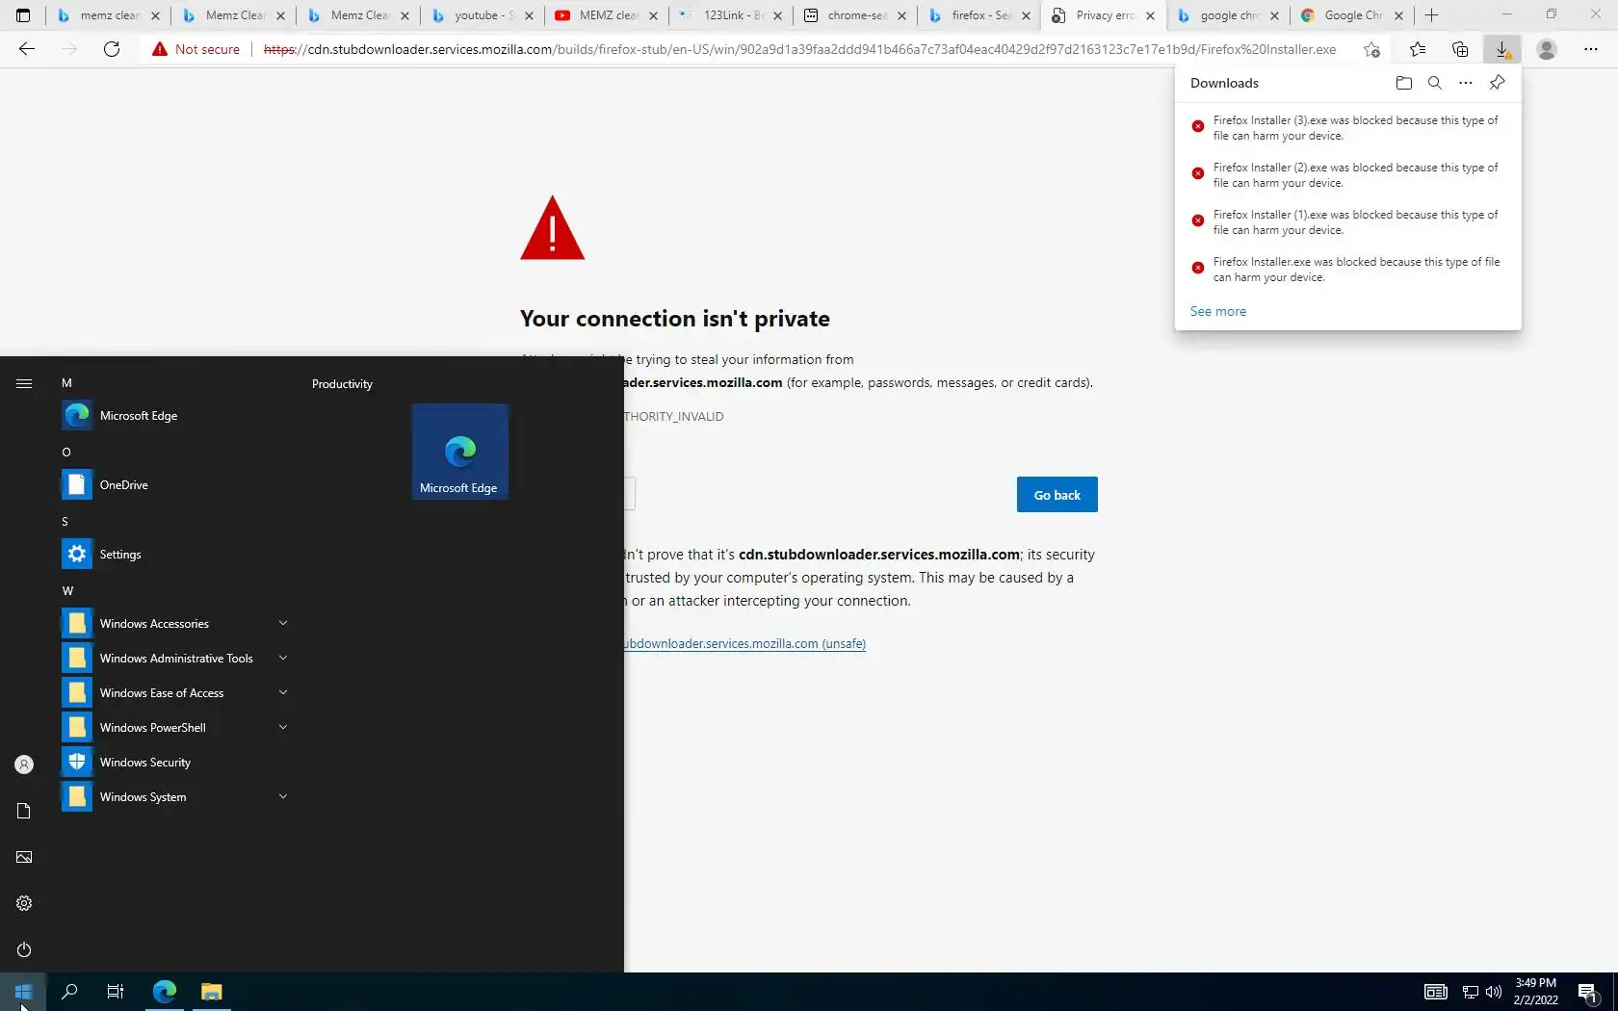Click See more in Downloads panel
This screenshot has height=1011, width=1618.
coord(1218,311)
